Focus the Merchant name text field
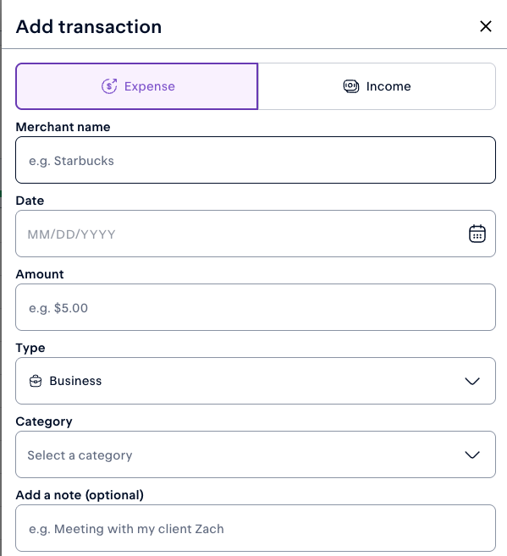 coord(256,160)
